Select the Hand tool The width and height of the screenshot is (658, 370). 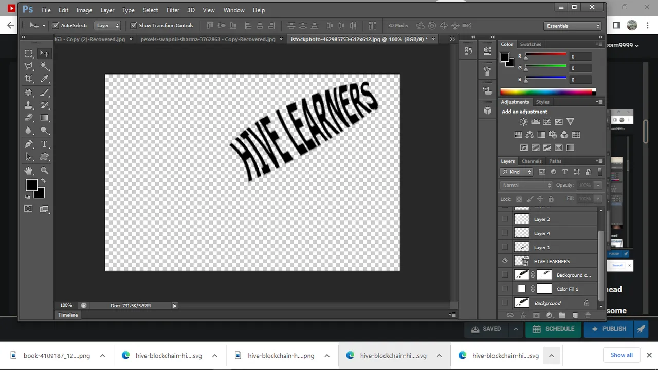click(x=29, y=171)
